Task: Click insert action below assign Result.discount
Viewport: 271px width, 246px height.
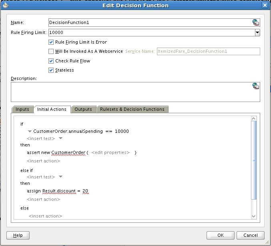Action: pos(43,199)
